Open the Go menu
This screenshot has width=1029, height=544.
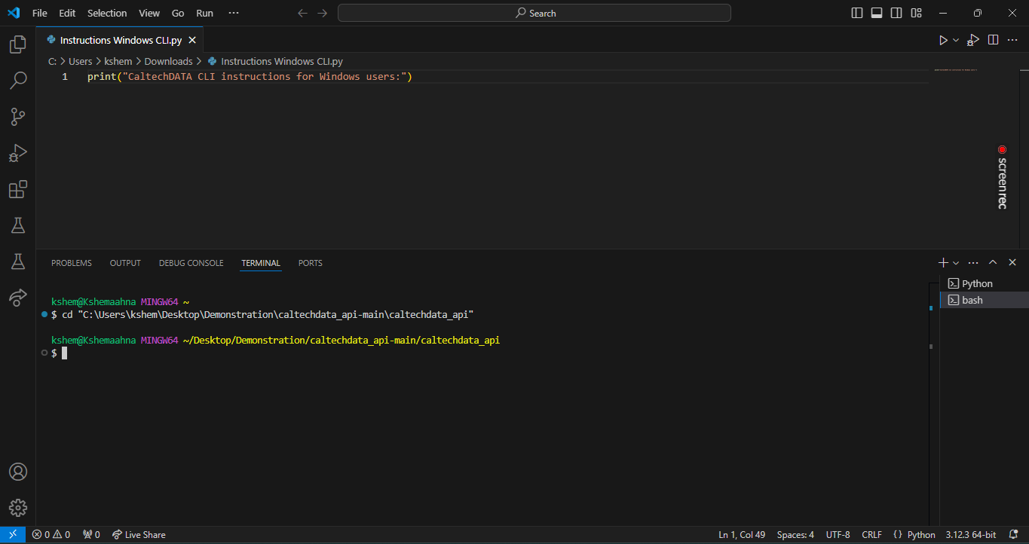pos(178,13)
